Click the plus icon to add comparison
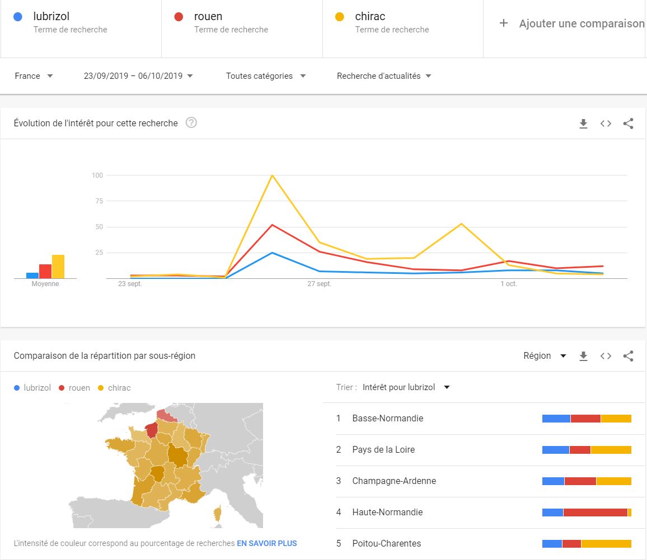This screenshot has width=647, height=560. 504,23
